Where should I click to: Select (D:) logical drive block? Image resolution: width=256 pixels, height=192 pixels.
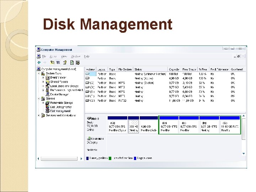pos(169,125)
